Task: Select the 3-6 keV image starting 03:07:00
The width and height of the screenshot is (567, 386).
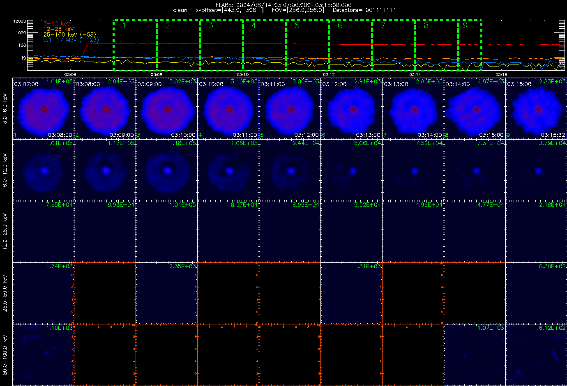Action: point(43,108)
